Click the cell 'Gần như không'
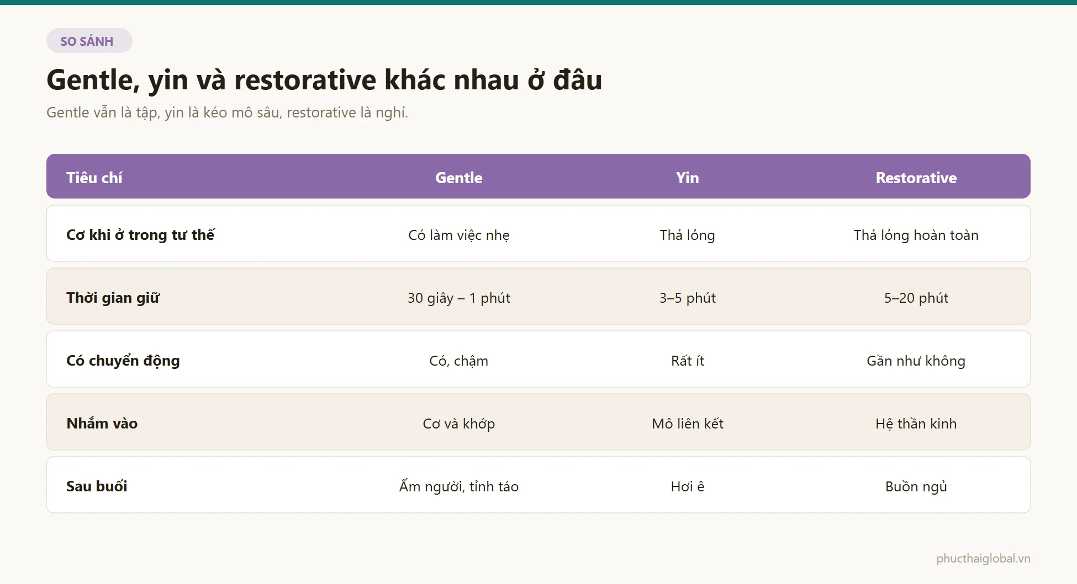 click(916, 361)
